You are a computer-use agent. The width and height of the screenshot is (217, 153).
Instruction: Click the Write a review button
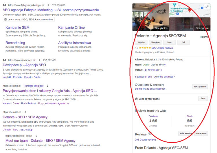[x=186, y=134]
